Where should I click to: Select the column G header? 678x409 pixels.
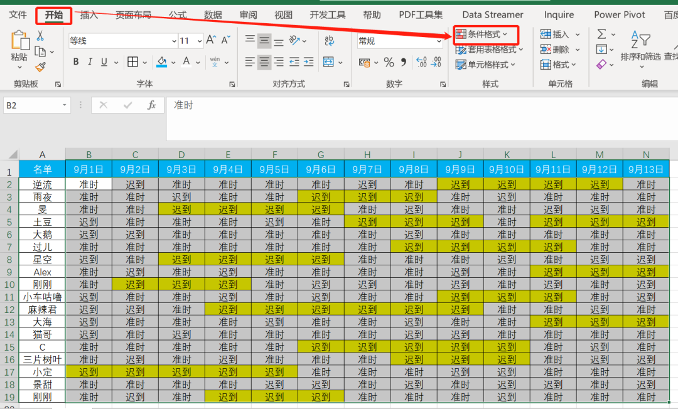321,154
